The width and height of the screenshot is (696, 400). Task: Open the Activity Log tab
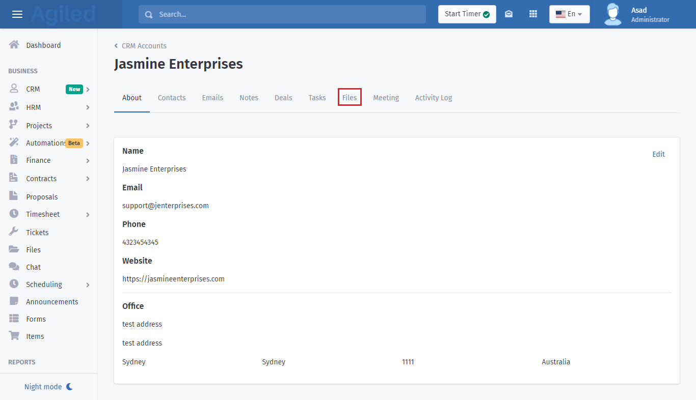[x=433, y=98]
